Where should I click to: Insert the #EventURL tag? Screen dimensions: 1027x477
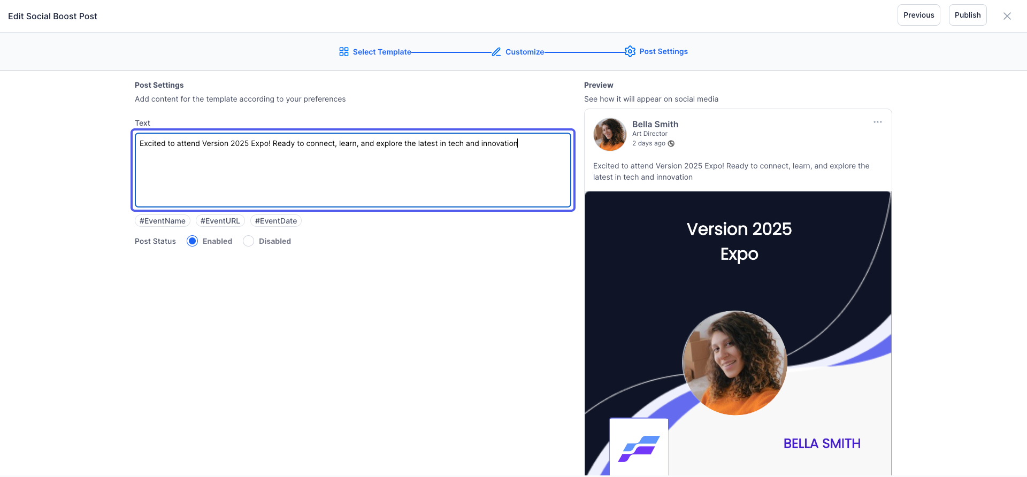point(220,221)
